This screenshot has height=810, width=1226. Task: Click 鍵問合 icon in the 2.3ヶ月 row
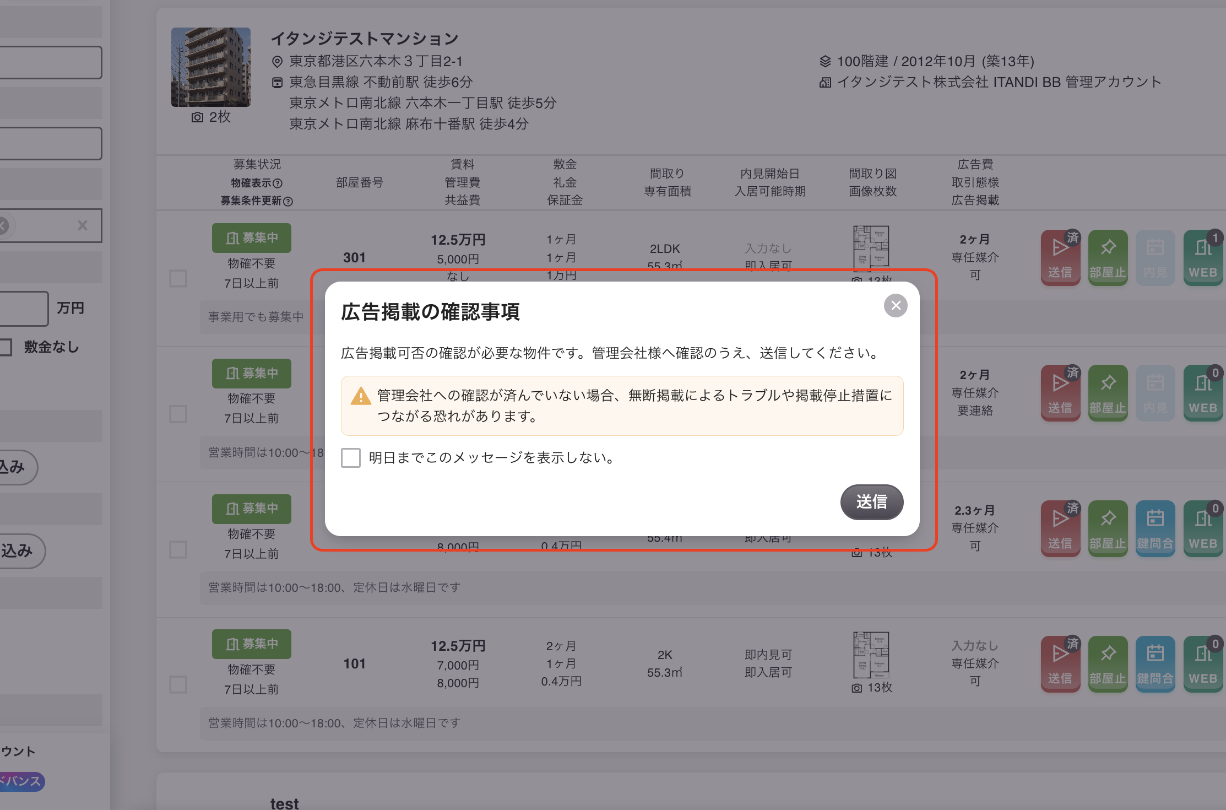(1155, 528)
